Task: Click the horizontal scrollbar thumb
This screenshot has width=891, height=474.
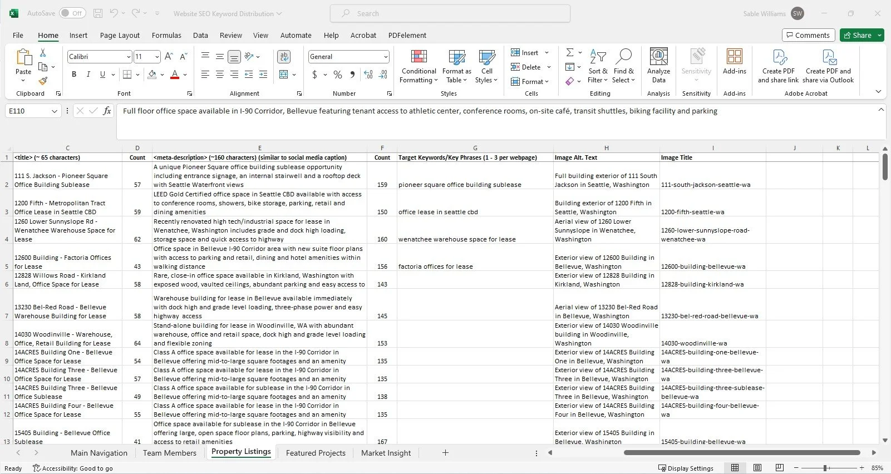Action: (x=742, y=453)
